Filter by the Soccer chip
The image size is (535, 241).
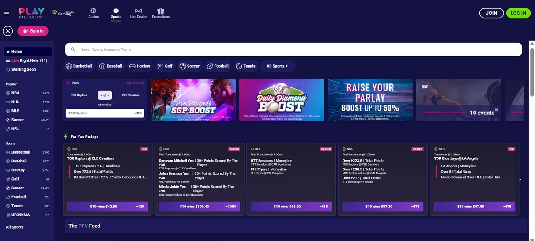point(190,66)
